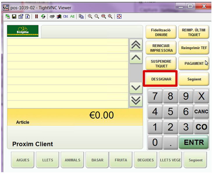Toggle the full screen toolbar icon
The width and height of the screenshot is (213, 174).
coord(119,17)
